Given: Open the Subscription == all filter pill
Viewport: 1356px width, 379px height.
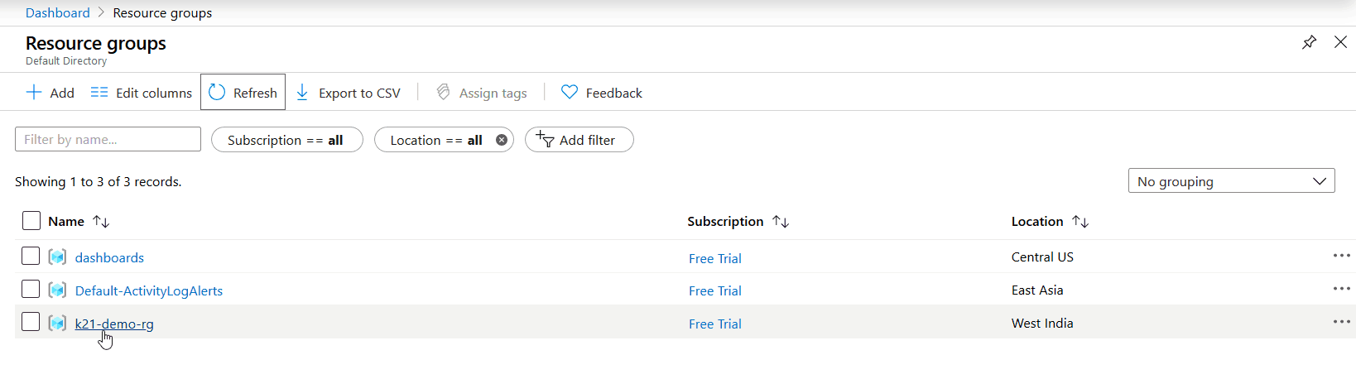Looking at the screenshot, I should coord(286,140).
